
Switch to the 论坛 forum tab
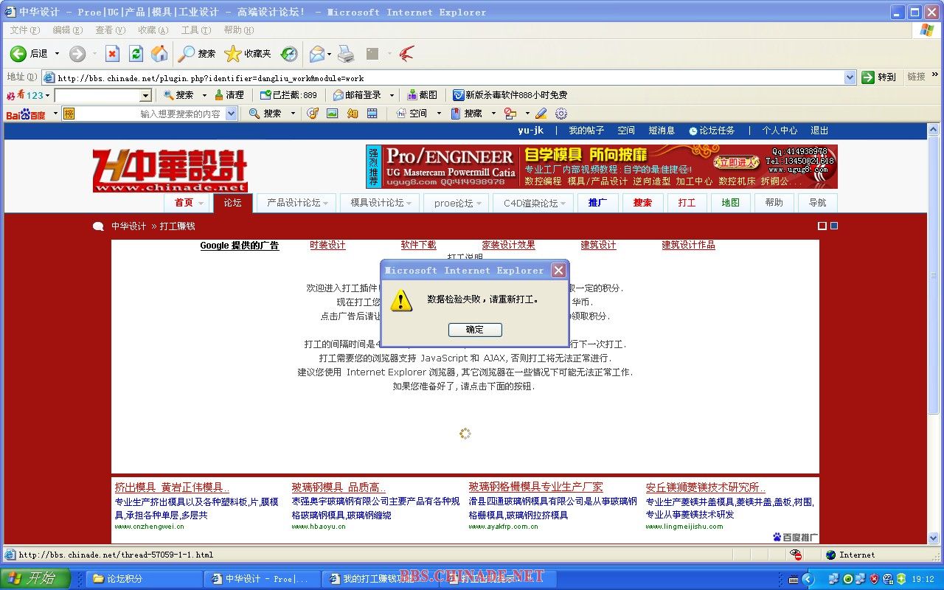pyautogui.click(x=233, y=203)
